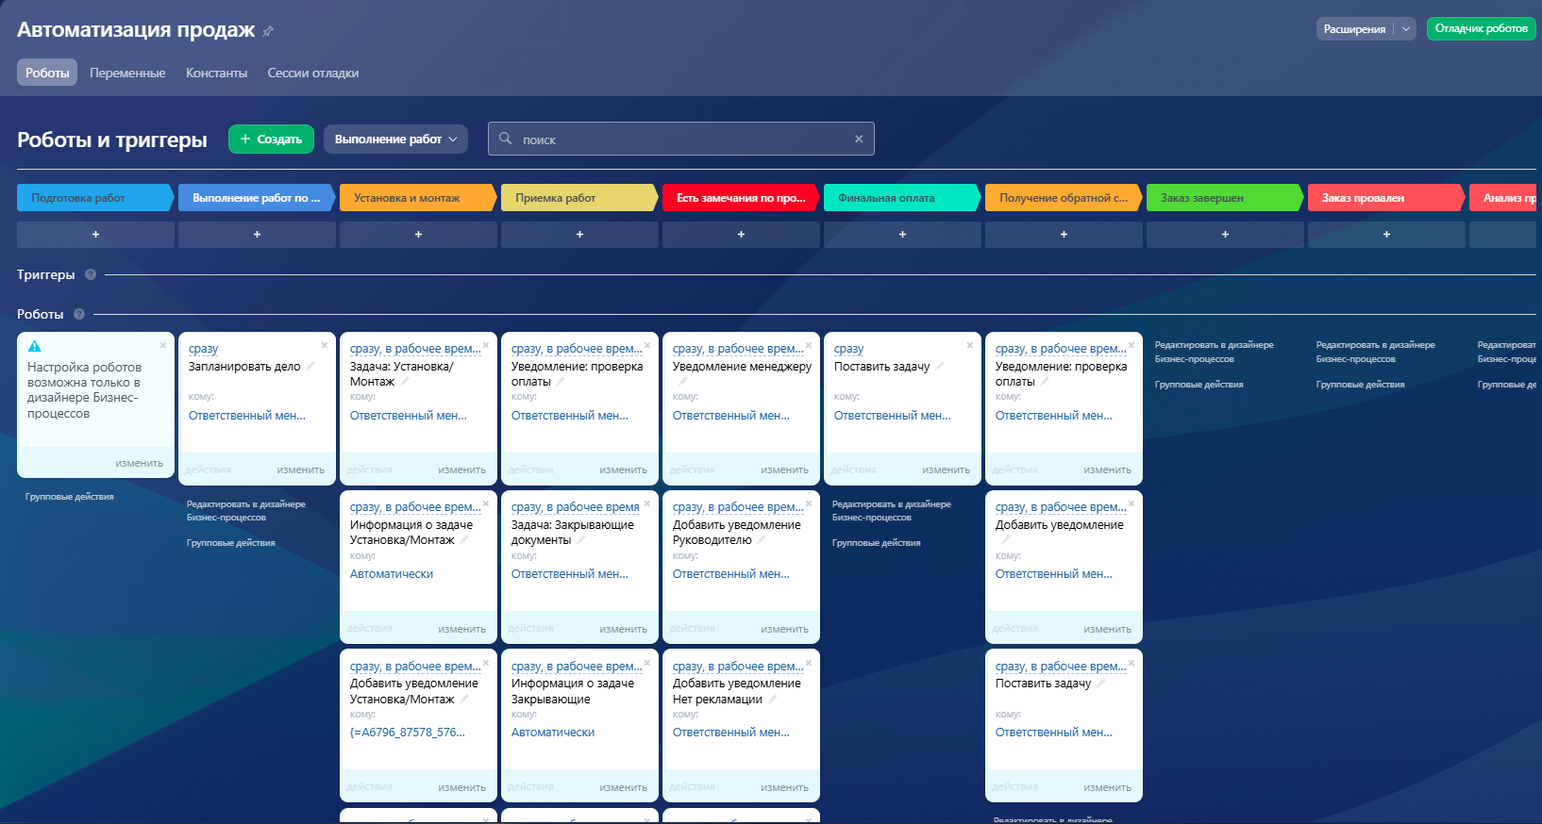Viewport: 1542px width, 824px height.
Task: Click Редактировать в дизайнере under Заказ завершен column
Action: click(1215, 352)
